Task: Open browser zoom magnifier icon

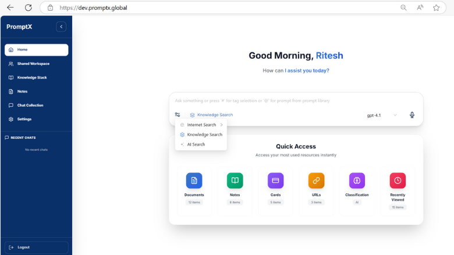Action: point(403,8)
